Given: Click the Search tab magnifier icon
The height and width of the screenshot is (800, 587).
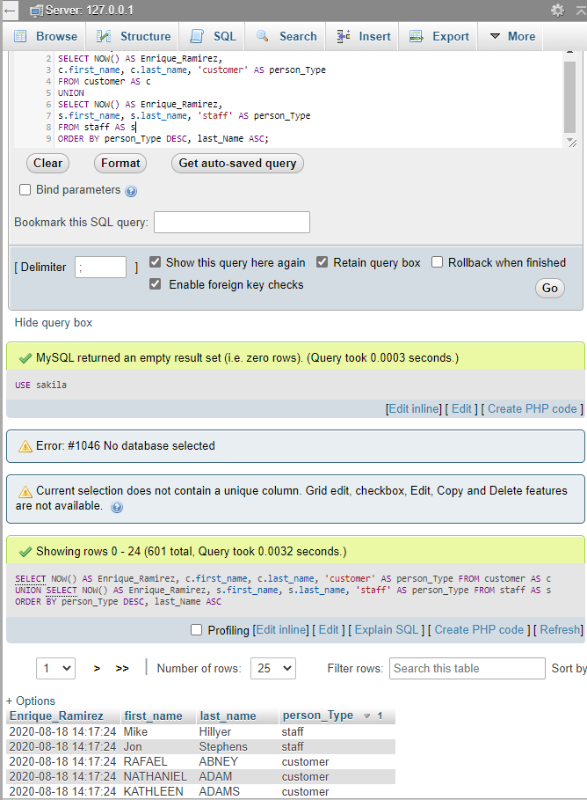Looking at the screenshot, I should (x=263, y=36).
